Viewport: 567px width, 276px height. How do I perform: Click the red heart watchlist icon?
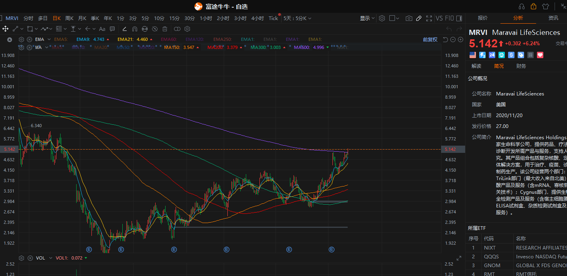(x=541, y=55)
